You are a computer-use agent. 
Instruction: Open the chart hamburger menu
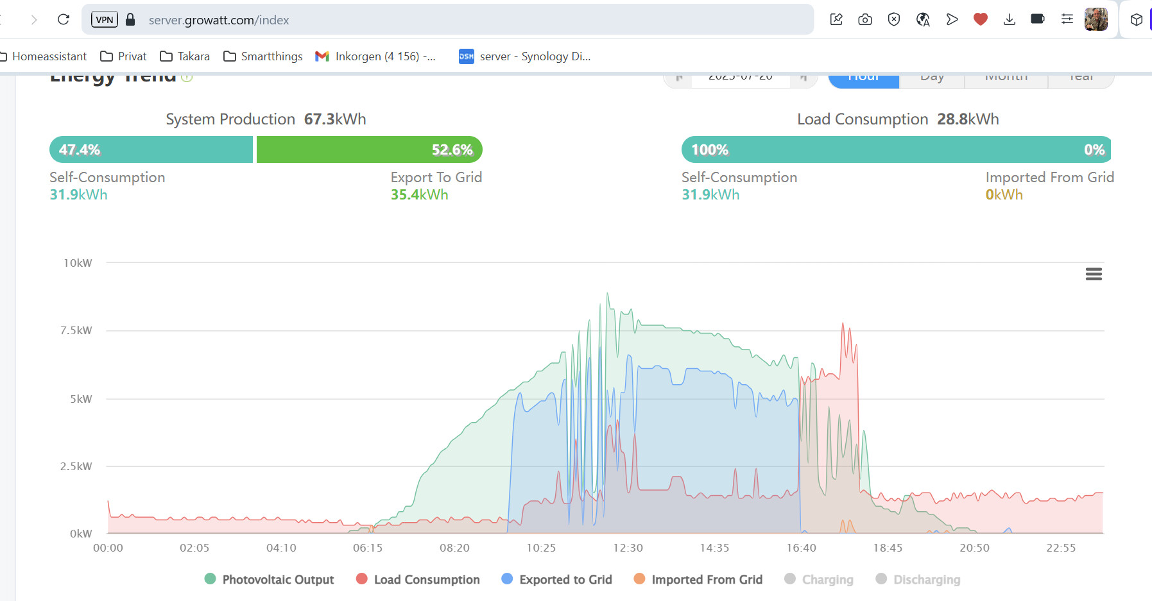[1094, 275]
